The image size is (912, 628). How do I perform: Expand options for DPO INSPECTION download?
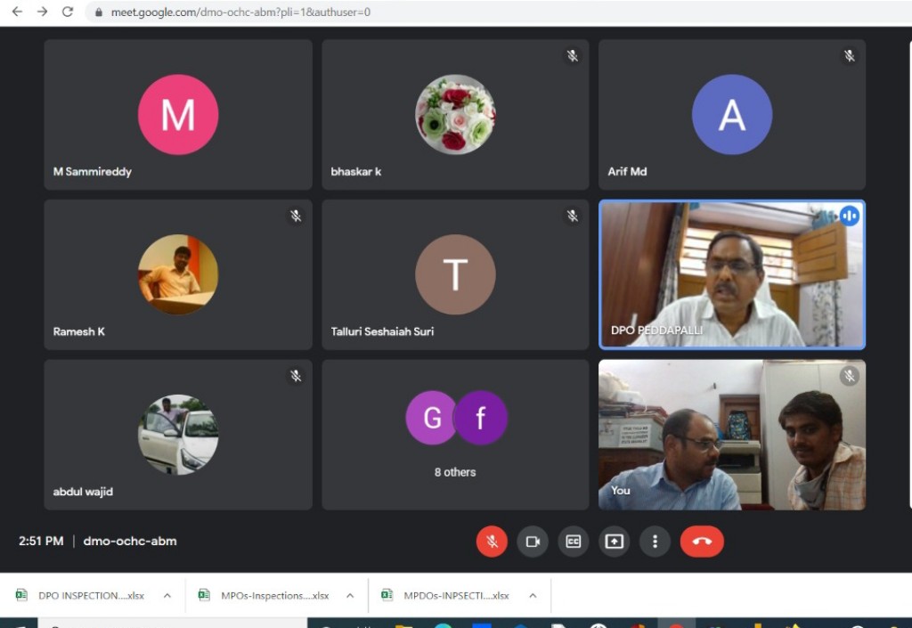tap(167, 596)
